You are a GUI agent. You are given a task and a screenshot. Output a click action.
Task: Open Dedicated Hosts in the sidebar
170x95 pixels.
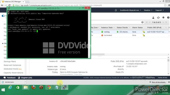tap(11, 69)
